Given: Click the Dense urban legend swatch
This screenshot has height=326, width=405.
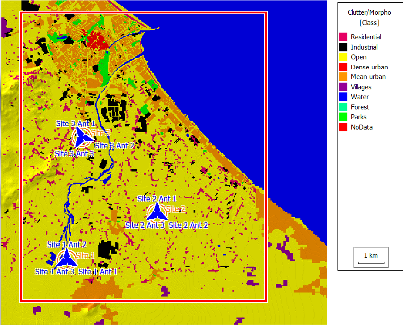Looking at the screenshot, I should [x=343, y=67].
